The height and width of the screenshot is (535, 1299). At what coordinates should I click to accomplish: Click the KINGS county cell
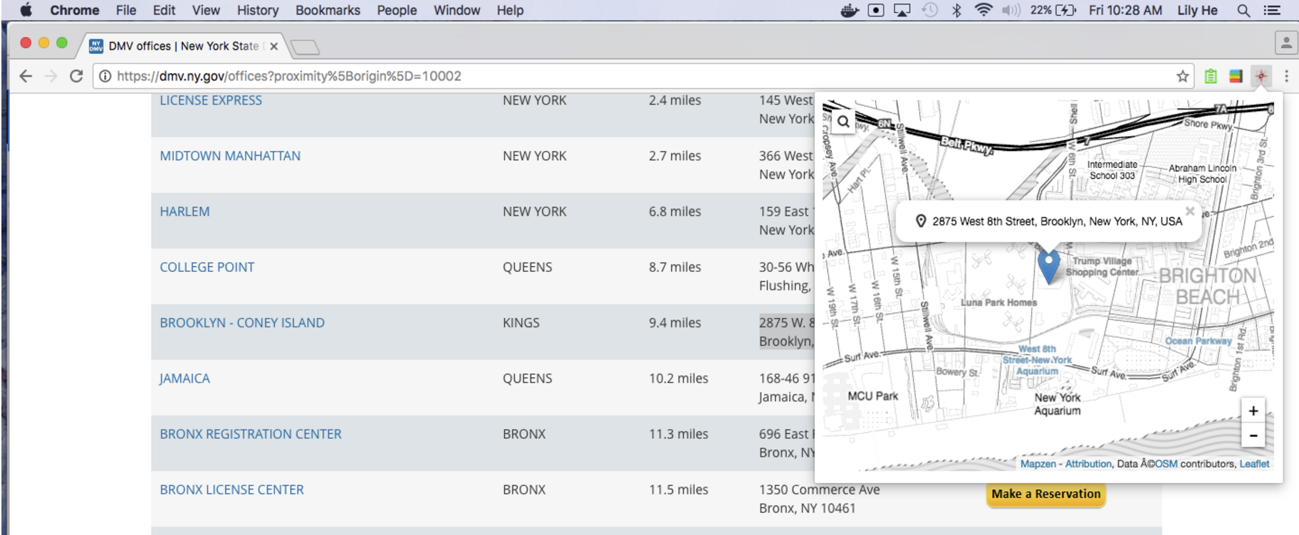click(521, 322)
